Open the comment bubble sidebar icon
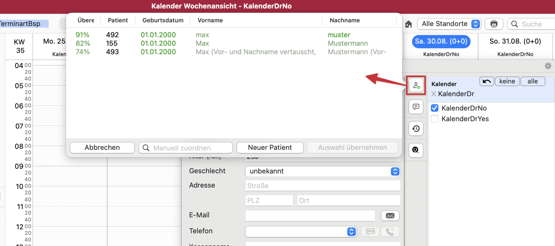The image size is (555, 246). 416,107
